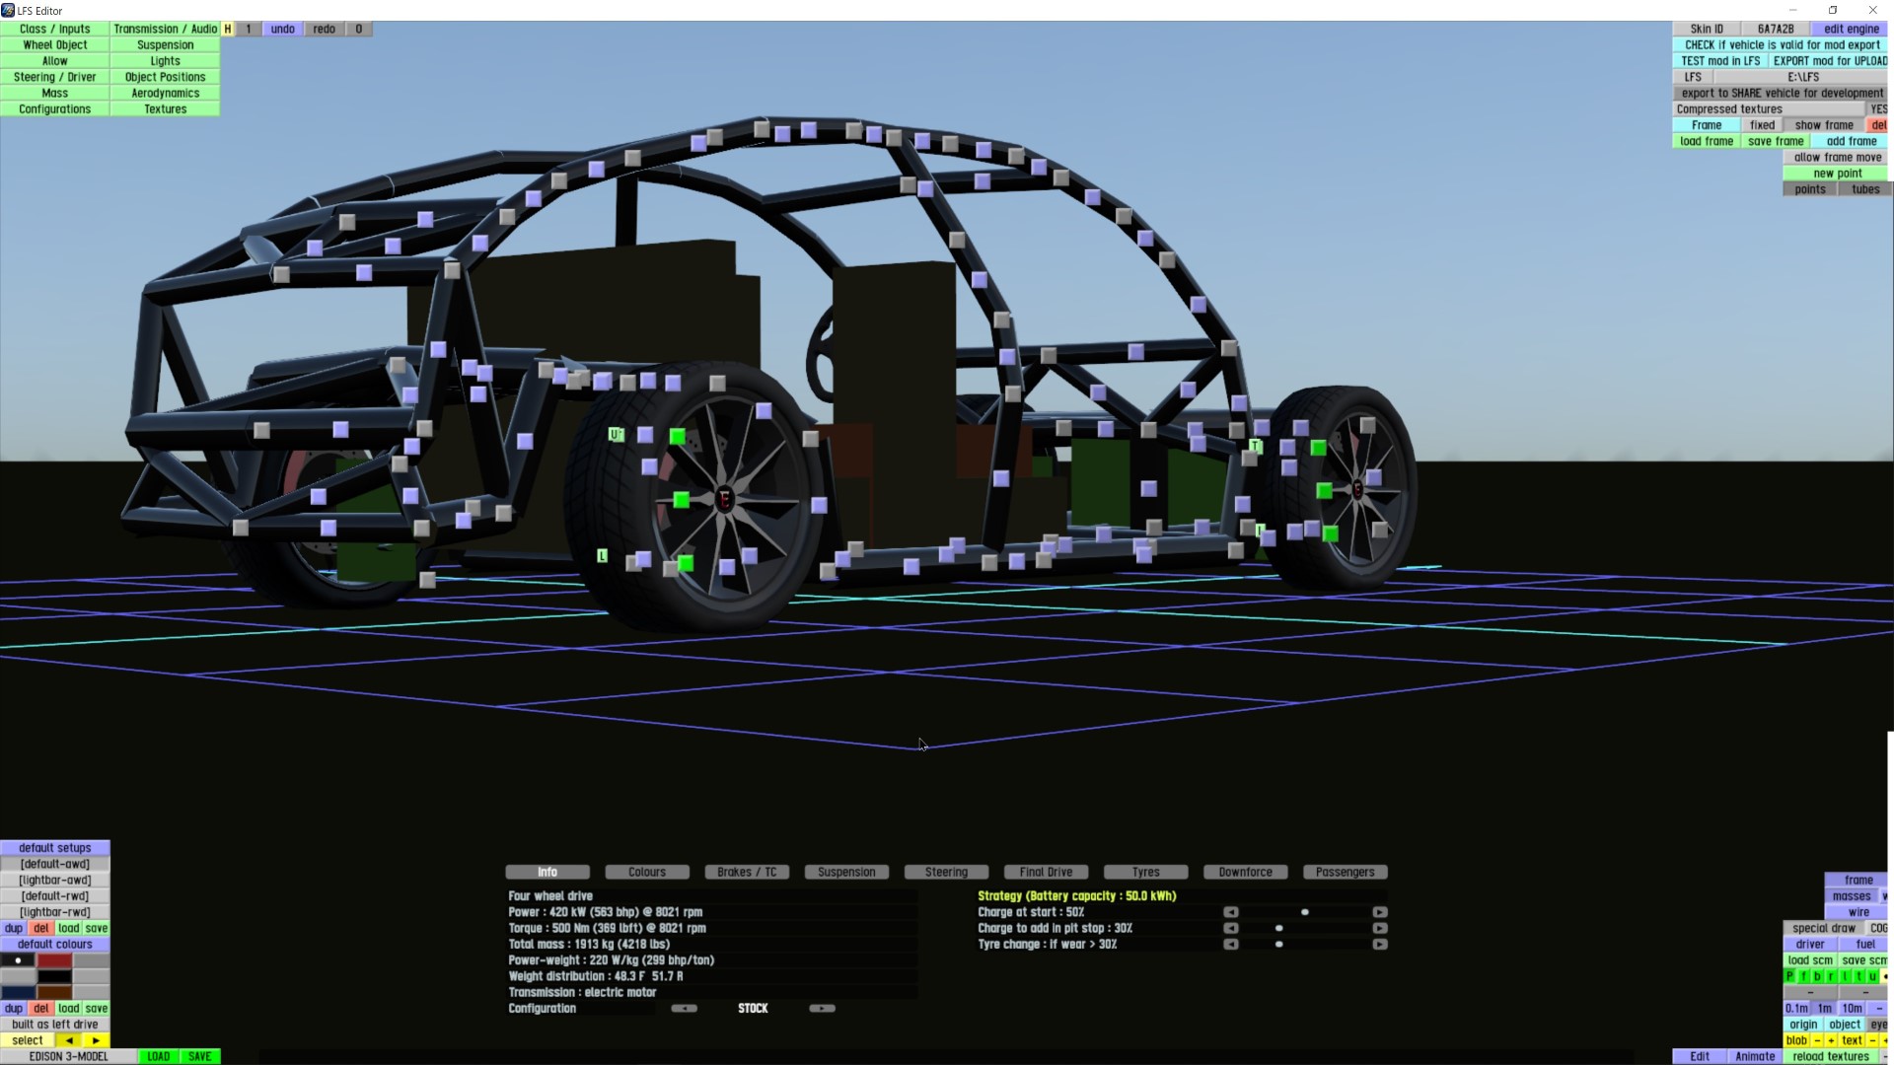Click the Charge to add in pit stop slider
The width and height of the screenshot is (1894, 1065).
click(1279, 928)
